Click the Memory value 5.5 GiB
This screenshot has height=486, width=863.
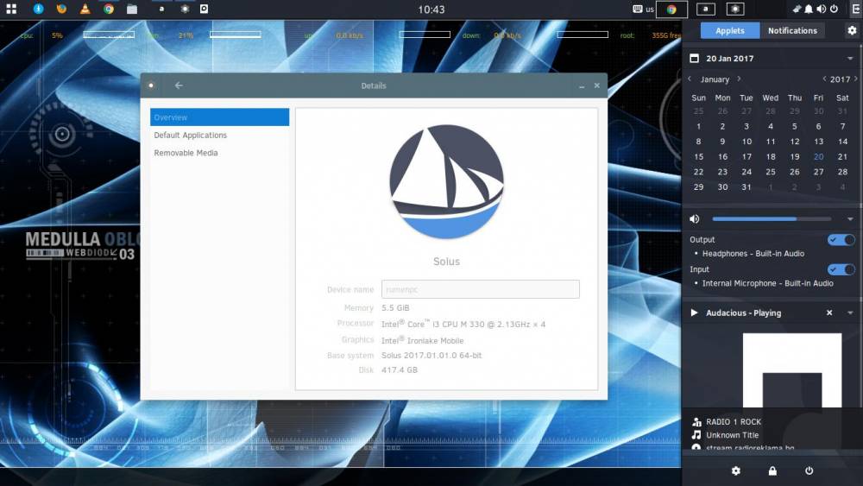click(x=395, y=307)
